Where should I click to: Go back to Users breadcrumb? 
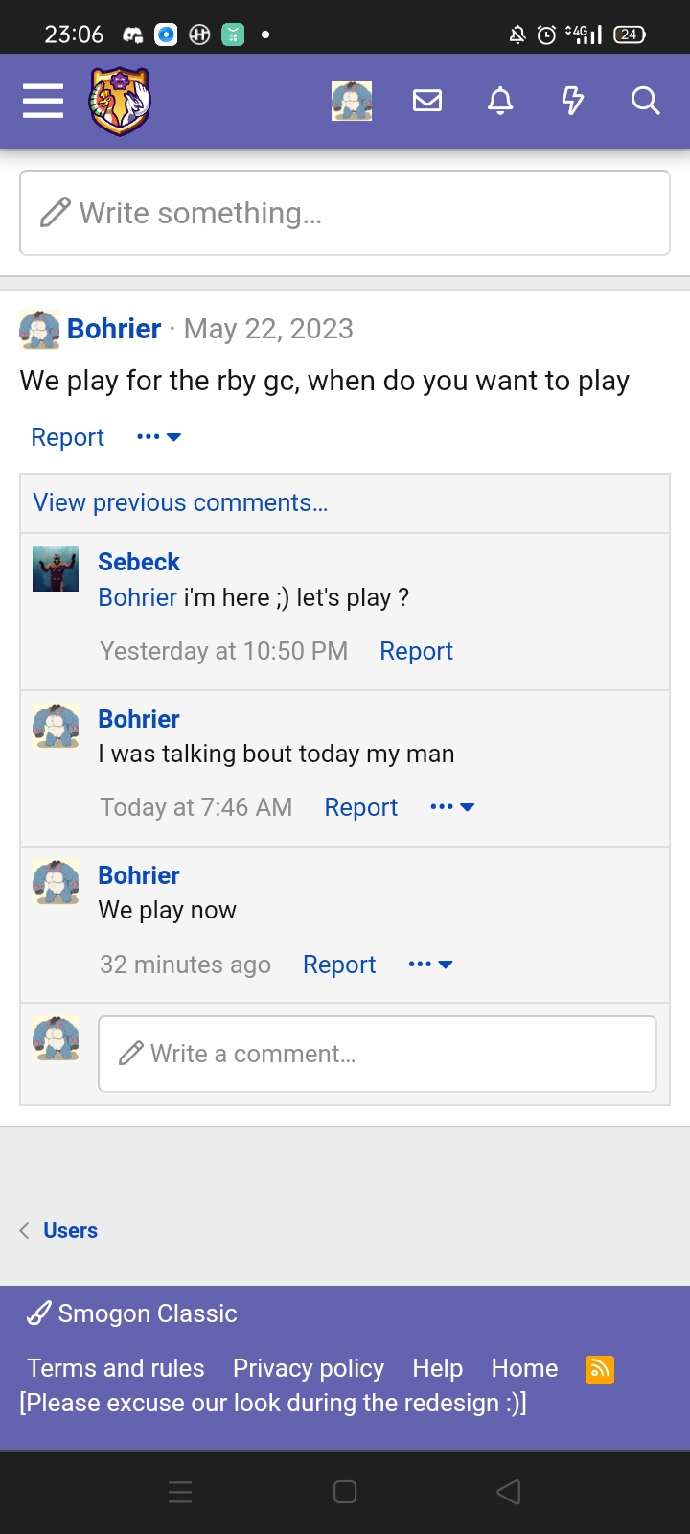tap(70, 1230)
